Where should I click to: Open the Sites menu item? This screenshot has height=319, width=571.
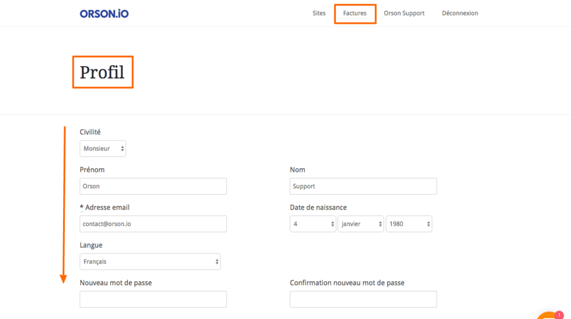point(319,13)
